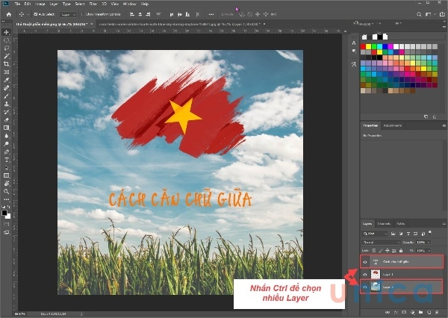Select the Eyedropper tool
This screenshot has height=318, width=448.
point(6,81)
